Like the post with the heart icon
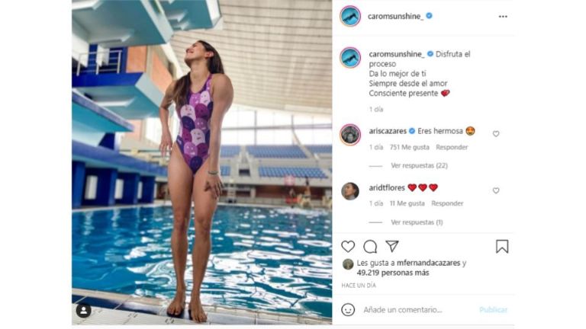586x329 pixels. pyautogui.click(x=348, y=246)
